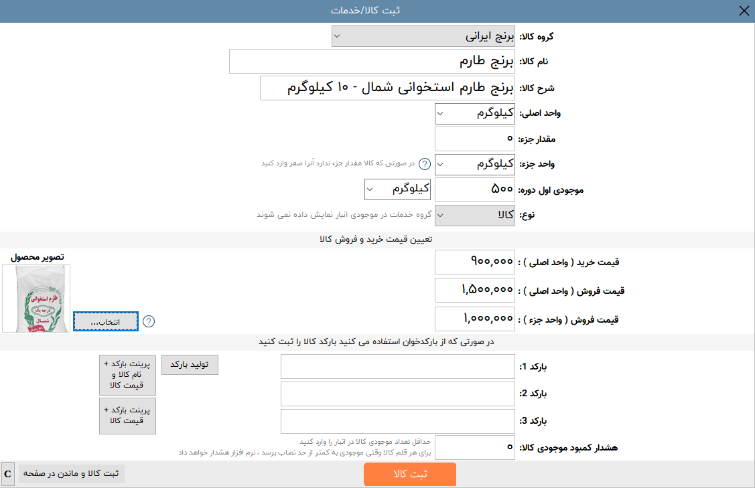This screenshot has height=488, width=755.
Task: Click the product image thumbnail
Action: pos(36,299)
